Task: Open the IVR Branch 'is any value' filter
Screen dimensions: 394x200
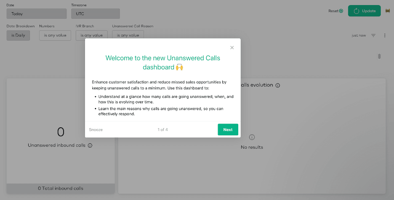Action: pos(91,35)
